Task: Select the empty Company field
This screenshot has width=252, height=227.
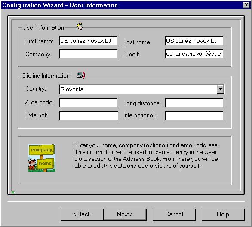Action: point(89,54)
